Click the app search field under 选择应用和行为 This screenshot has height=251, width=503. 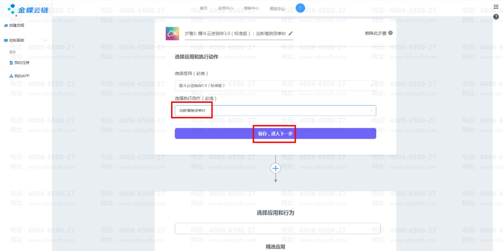tap(277, 228)
